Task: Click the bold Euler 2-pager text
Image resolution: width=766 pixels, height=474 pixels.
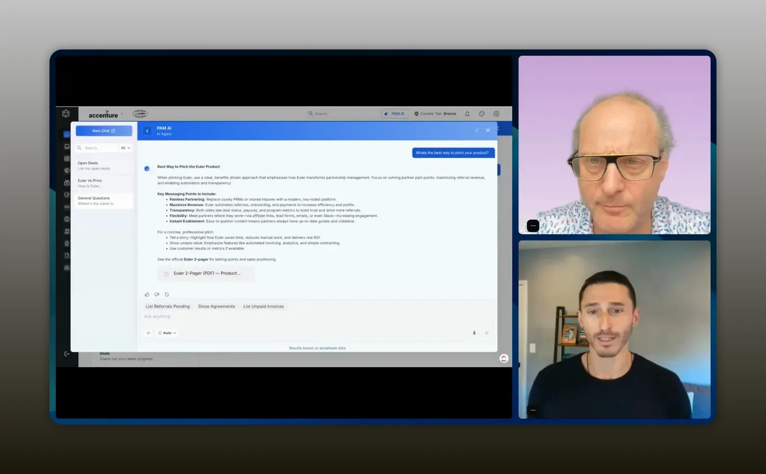Action: 196,259
